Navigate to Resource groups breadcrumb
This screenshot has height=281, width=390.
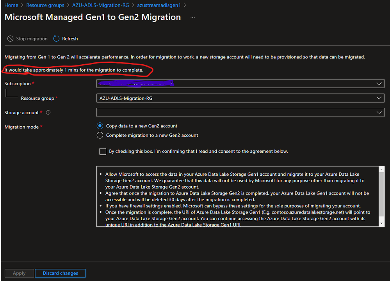45,5
